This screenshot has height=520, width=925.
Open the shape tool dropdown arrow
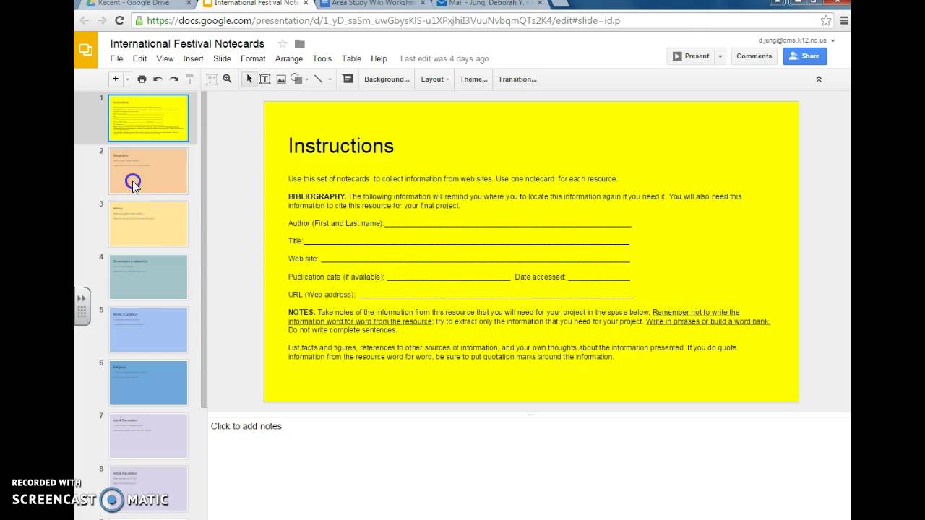pyautogui.click(x=307, y=79)
